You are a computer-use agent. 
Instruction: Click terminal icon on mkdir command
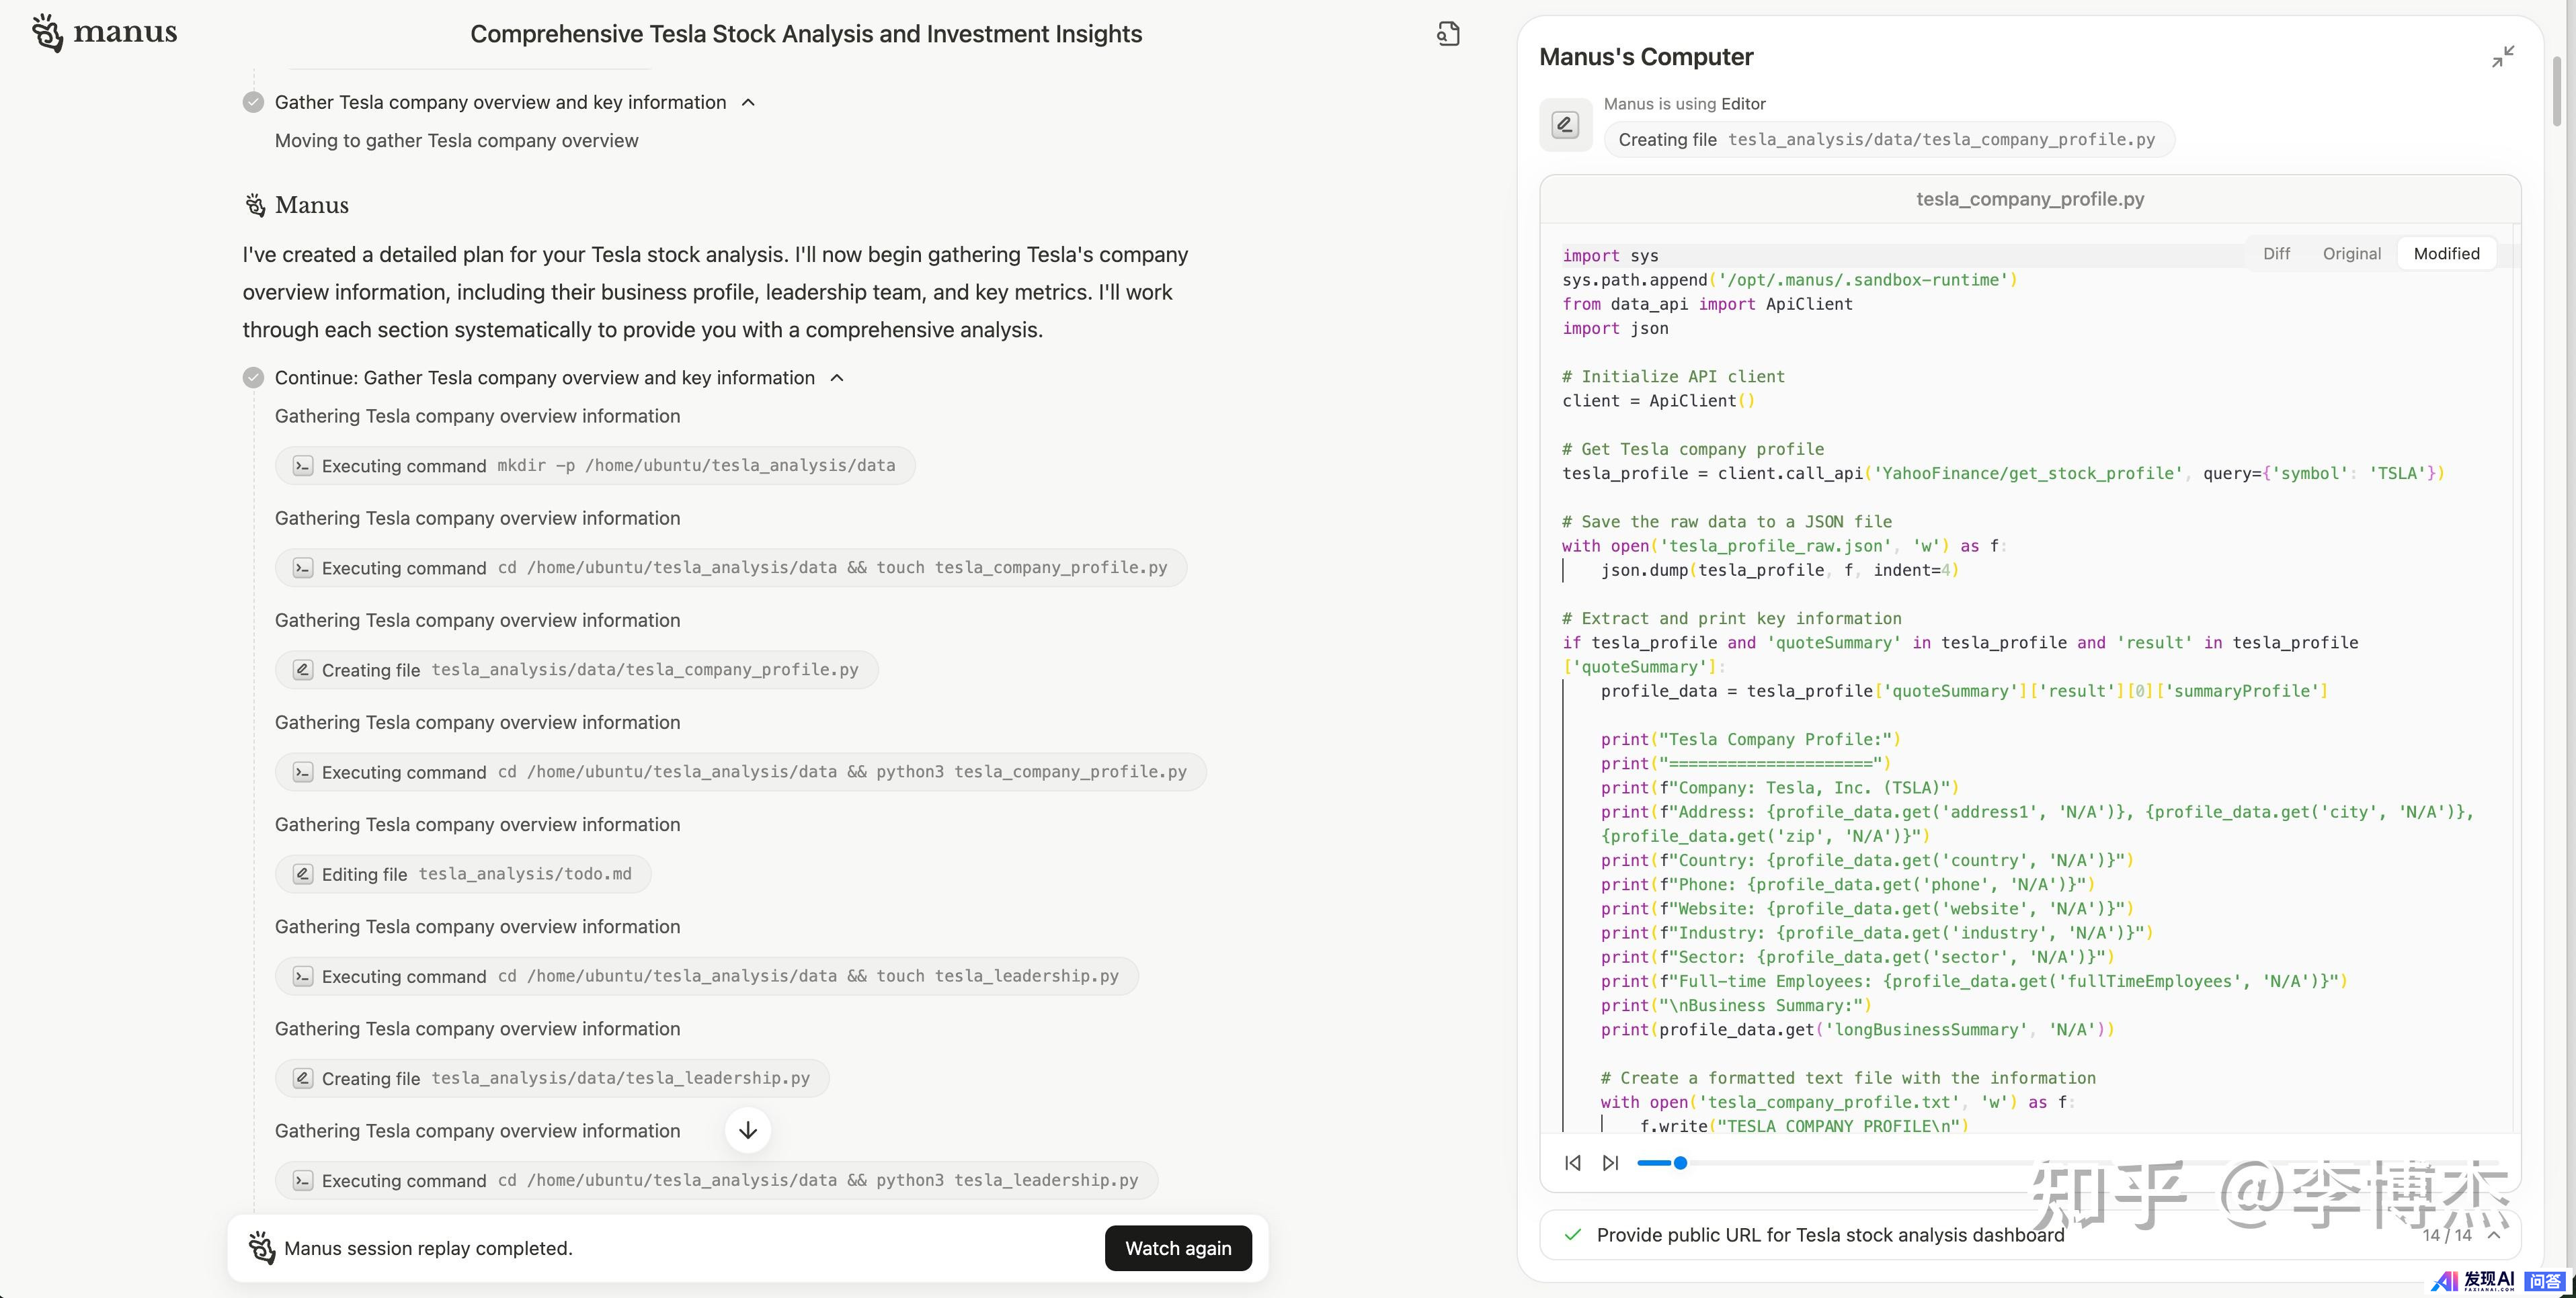pyautogui.click(x=303, y=466)
